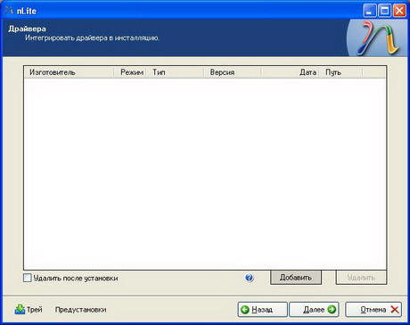410x325 pixels.
Task: Cancel with the Отмена button
Action: [x=373, y=310]
